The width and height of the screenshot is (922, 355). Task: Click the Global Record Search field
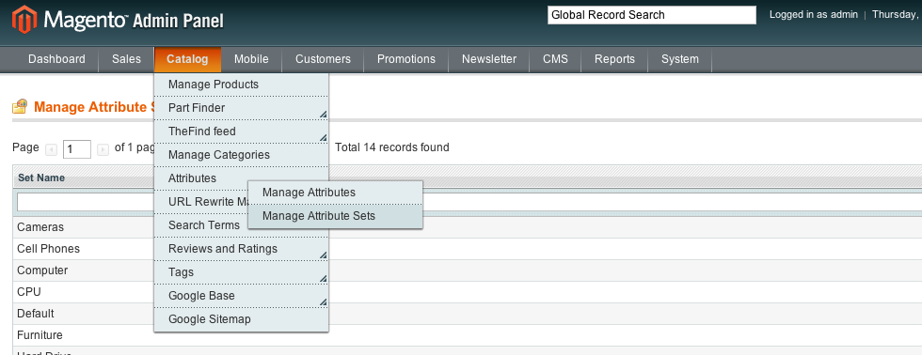click(651, 15)
